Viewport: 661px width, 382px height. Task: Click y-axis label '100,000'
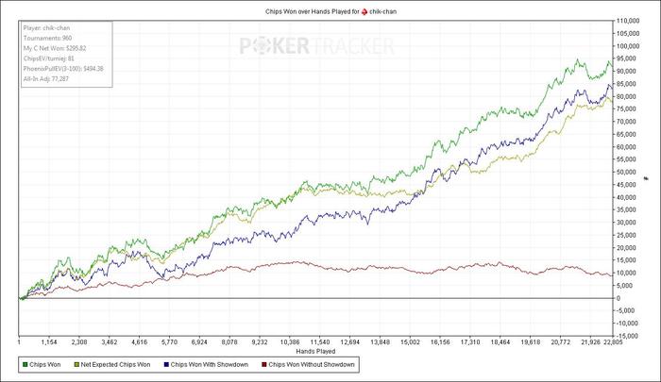(x=628, y=46)
